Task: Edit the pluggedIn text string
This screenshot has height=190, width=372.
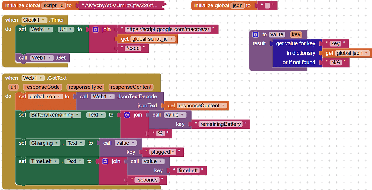Action: [162, 152]
